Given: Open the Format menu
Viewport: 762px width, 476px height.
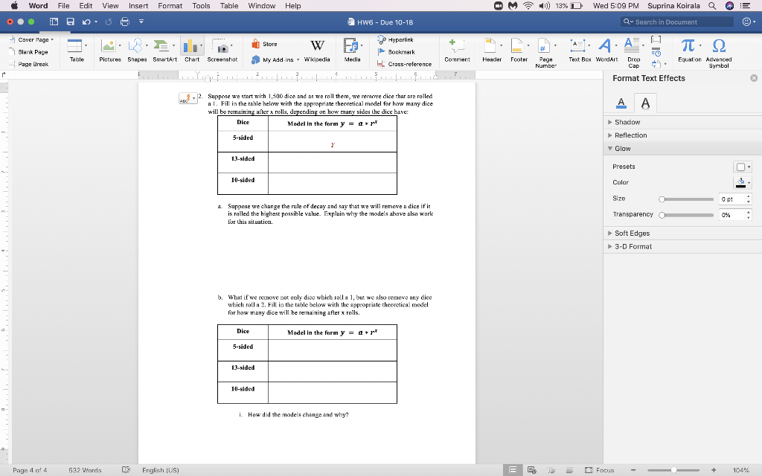Looking at the screenshot, I should click(170, 5).
